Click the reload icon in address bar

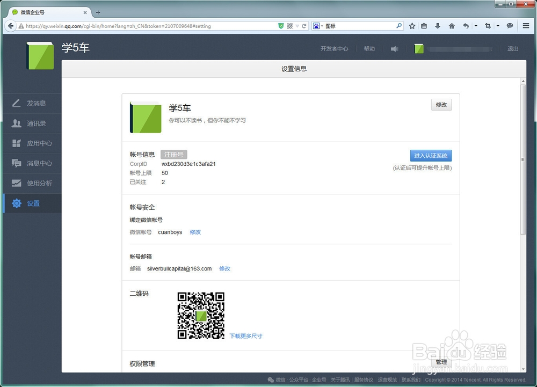point(304,26)
